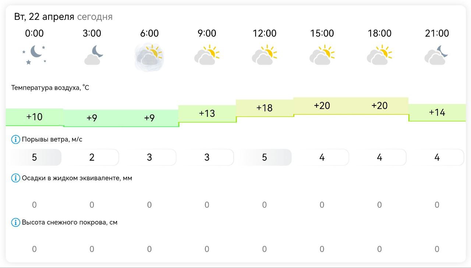Viewport: 471px width, 268px height.
Task: Select the +18 temperature block at 12:00
Action: (x=264, y=108)
